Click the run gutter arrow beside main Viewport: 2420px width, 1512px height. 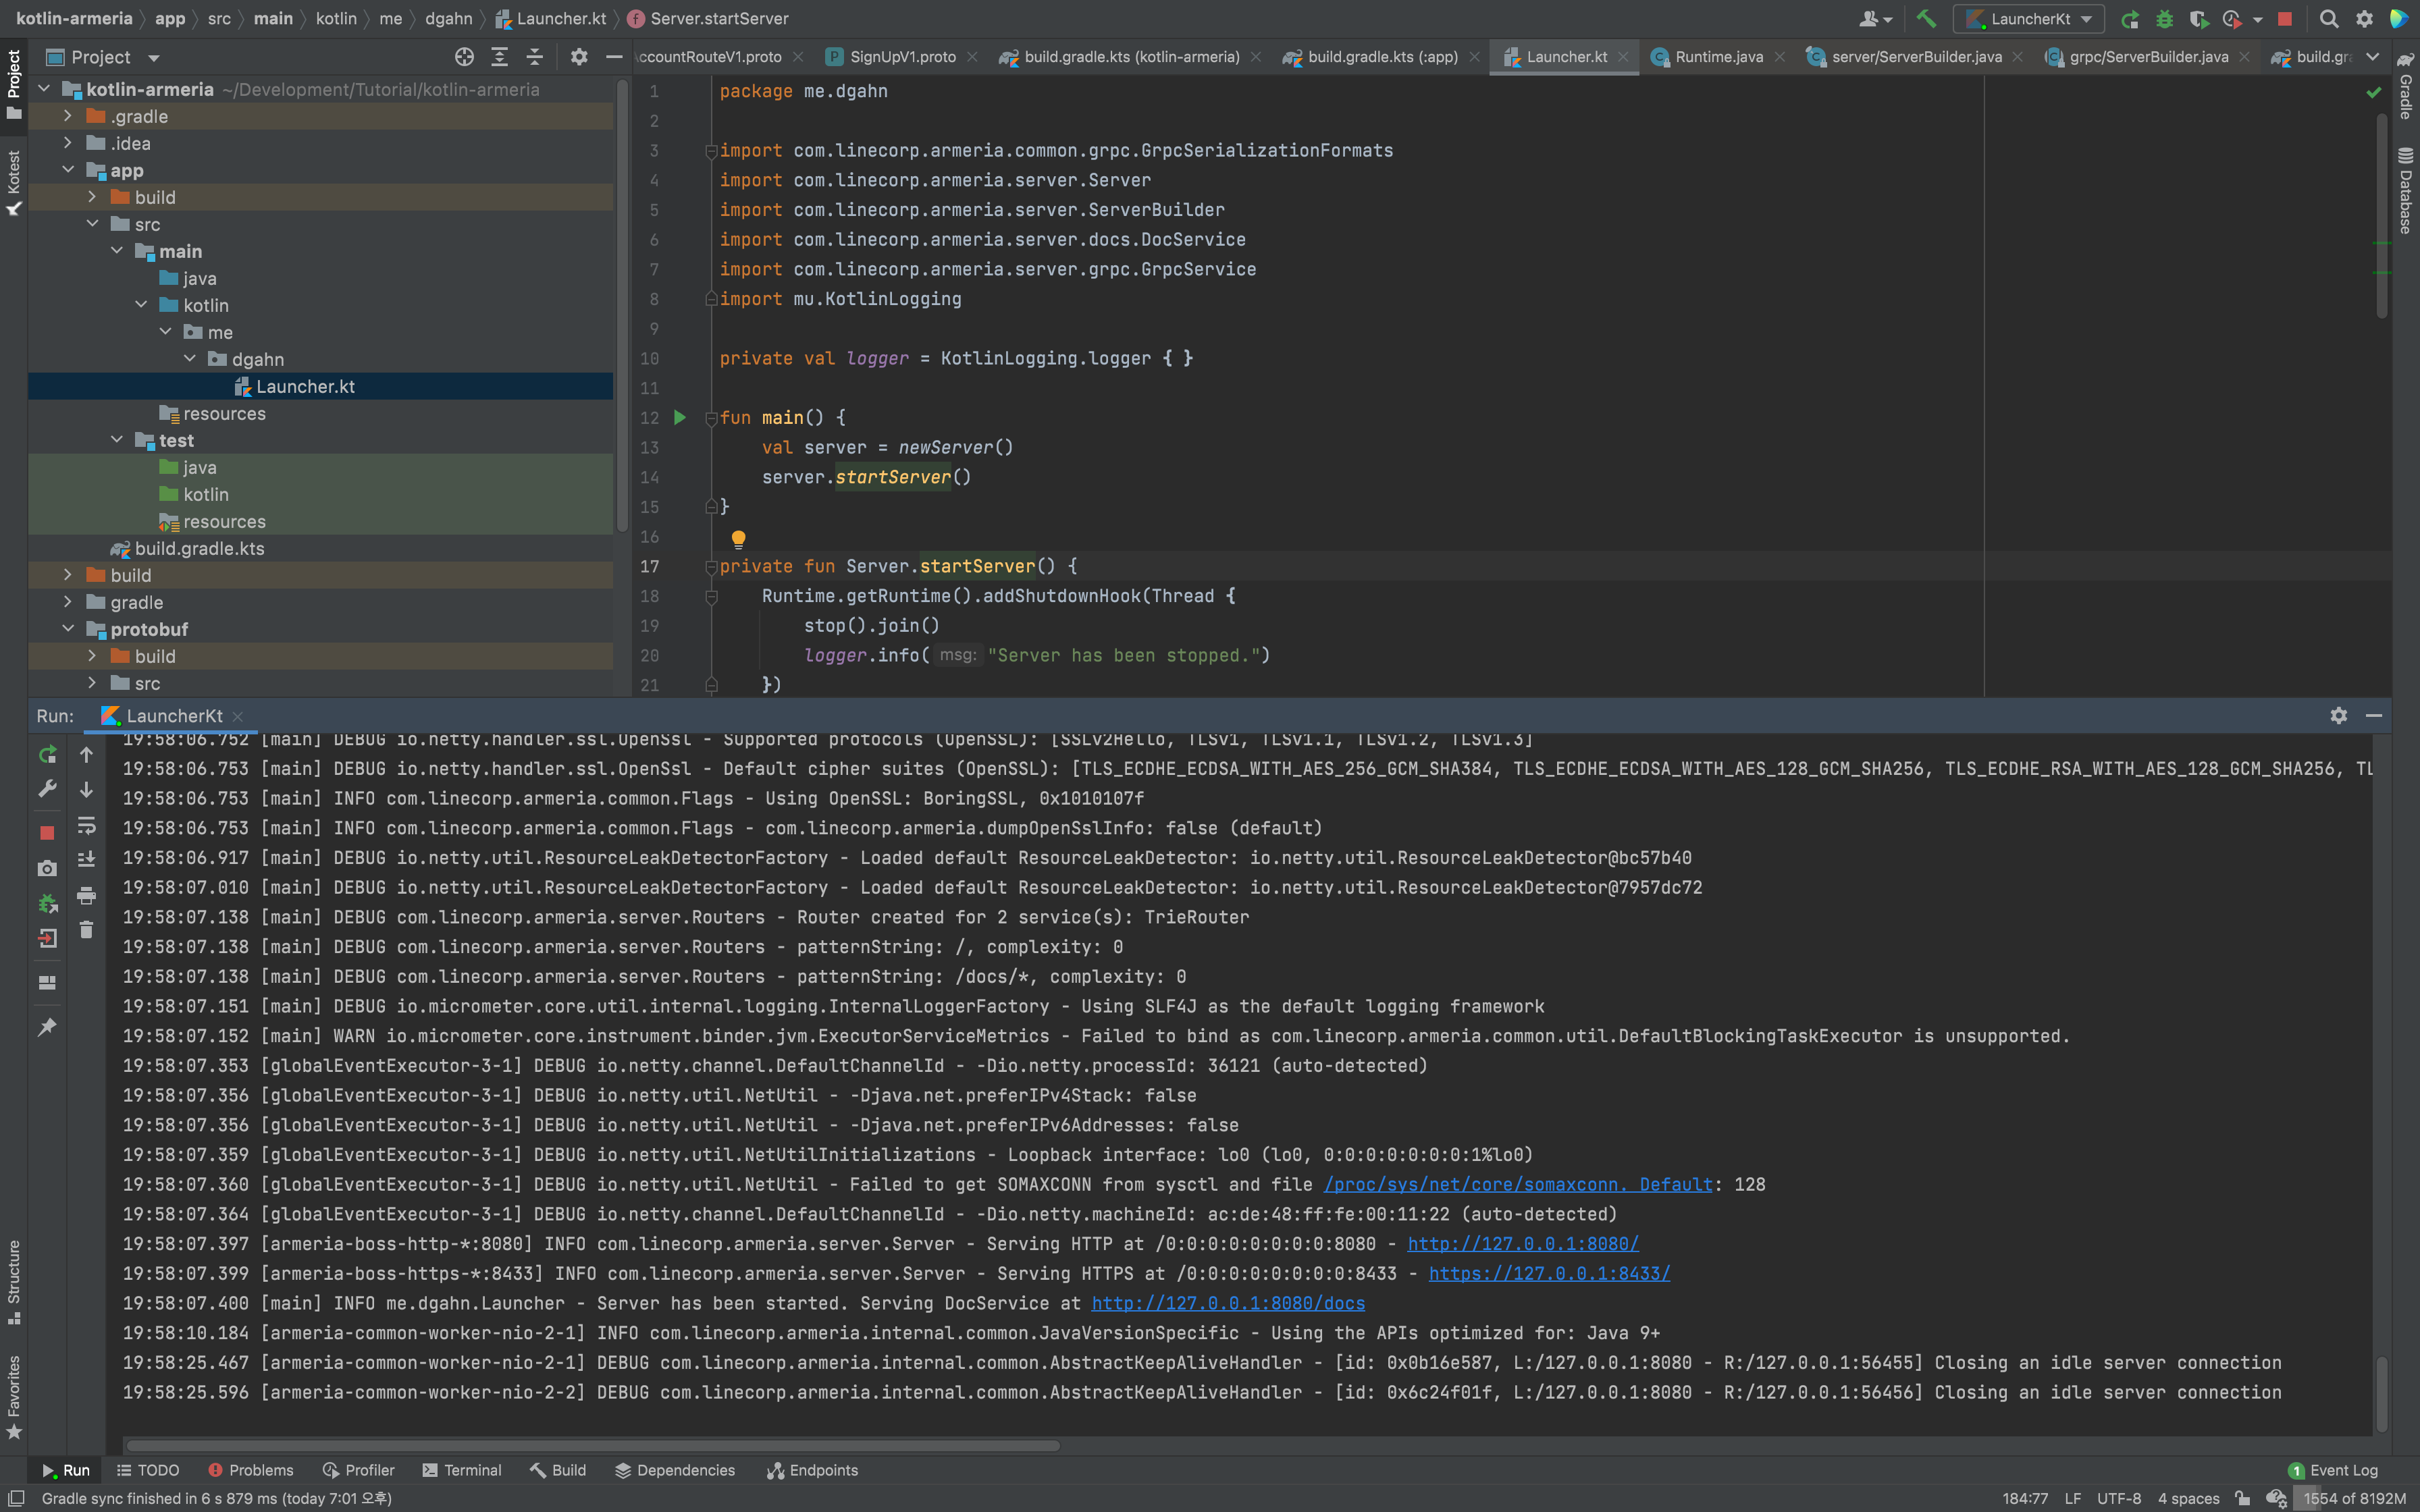click(680, 418)
